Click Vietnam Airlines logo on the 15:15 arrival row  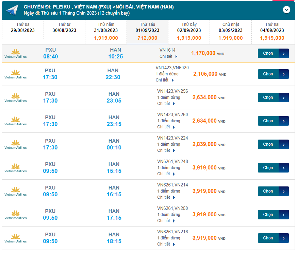click(x=15, y=168)
